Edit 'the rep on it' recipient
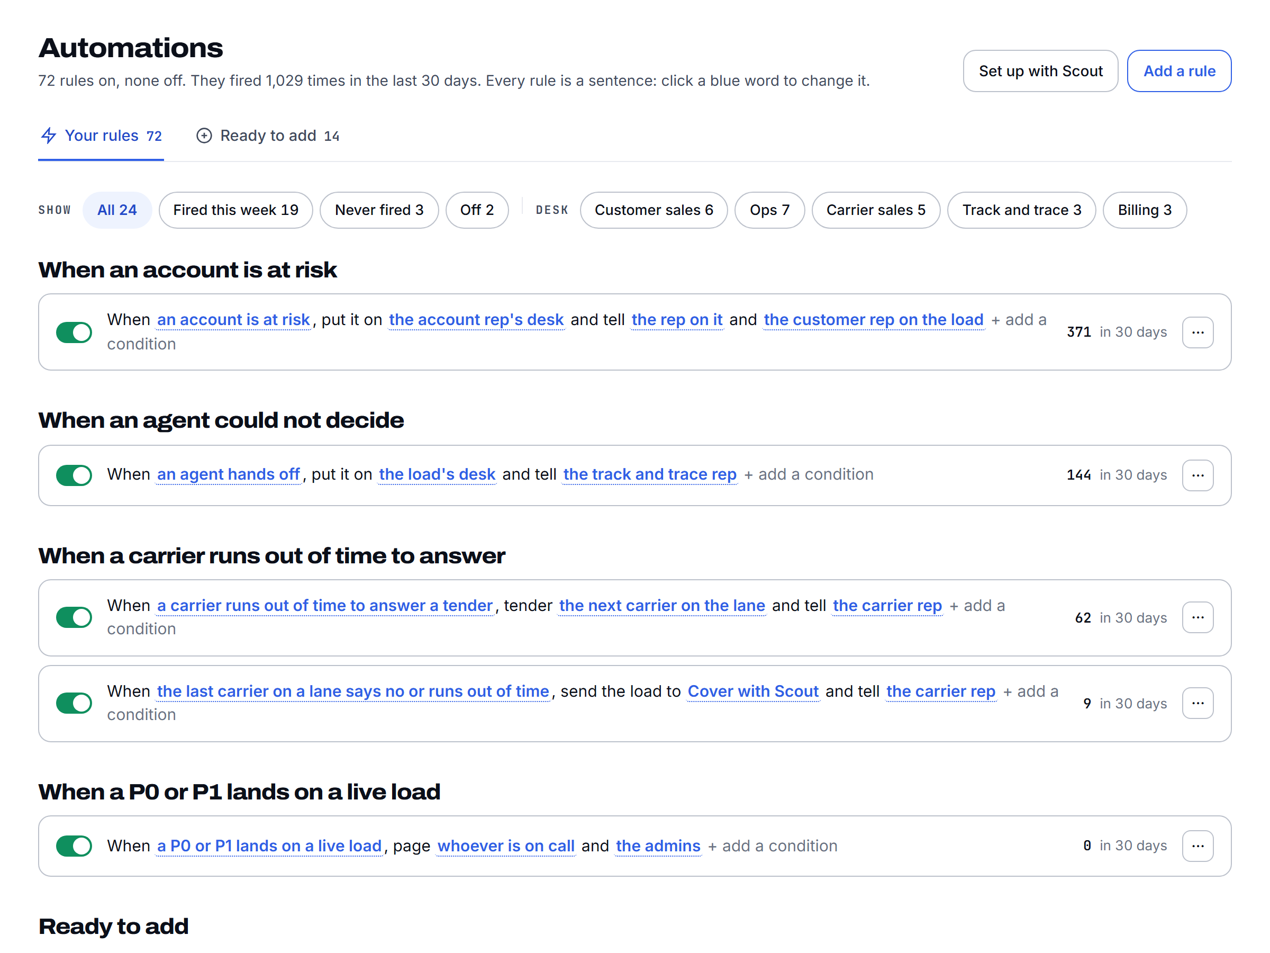This screenshot has width=1270, height=953. 676,319
